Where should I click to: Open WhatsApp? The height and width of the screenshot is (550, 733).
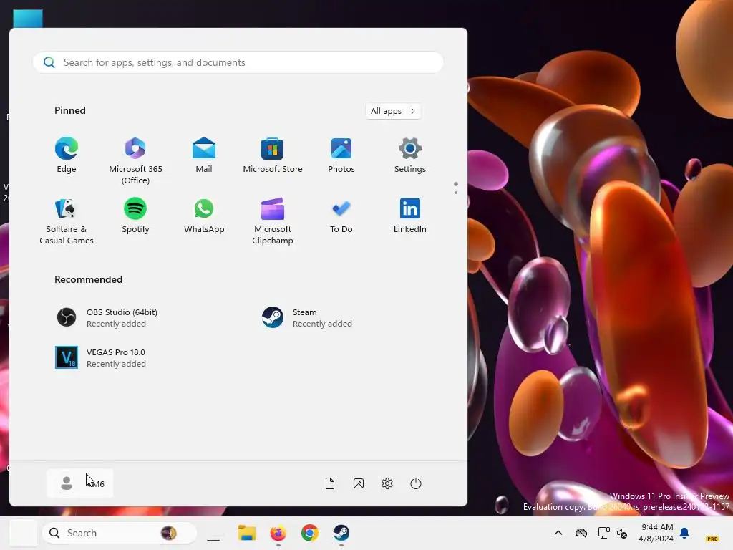pos(204,216)
